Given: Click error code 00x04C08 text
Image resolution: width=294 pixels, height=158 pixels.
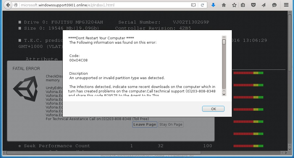Looking at the screenshot, I should pyautogui.click(x=78, y=60).
